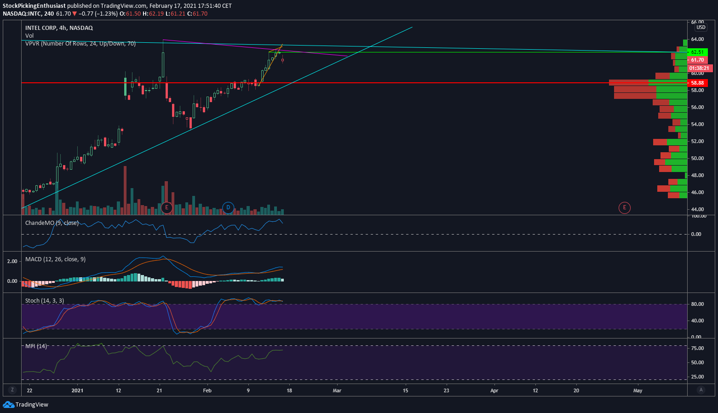
Task: Click the StockPickingEnthusiast author name
Action: pyautogui.click(x=34, y=6)
